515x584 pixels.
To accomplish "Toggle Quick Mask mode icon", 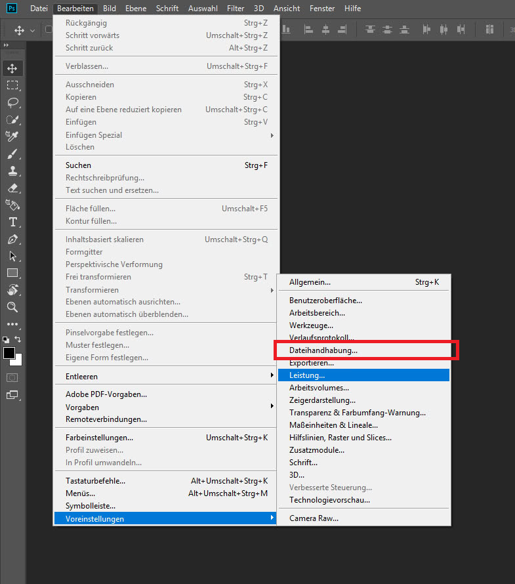I will (12, 378).
